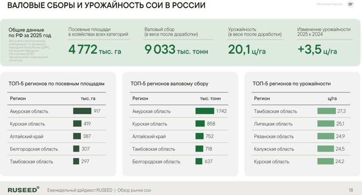Screen dimensions: 362x195
Task: Click the 419 value in sown-area table
Action: (87, 124)
